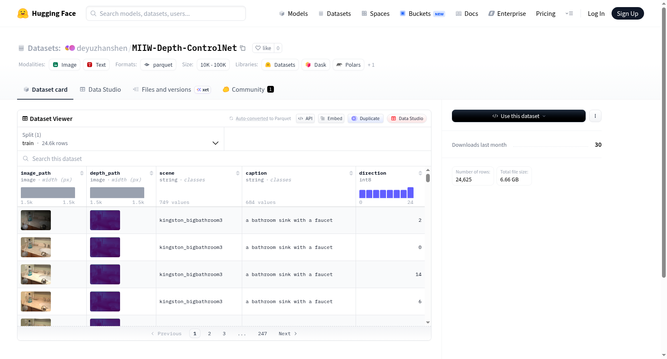Click in the site search field
667x359 pixels.
[166, 13]
